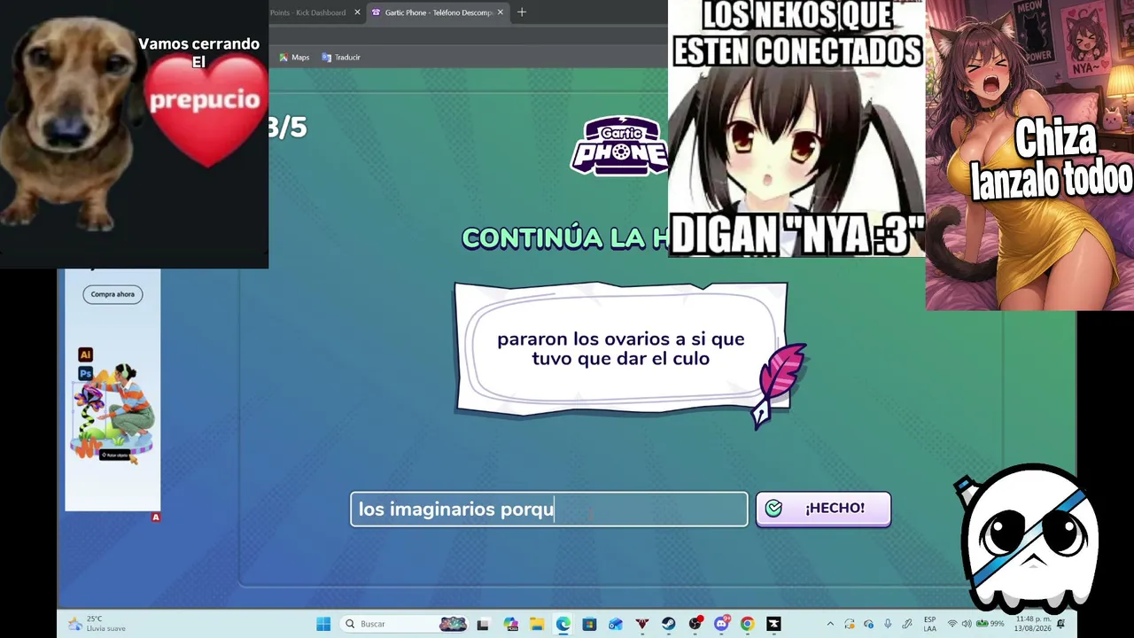This screenshot has width=1134, height=638.
Task: Open Steam from the taskbar
Action: [669, 624]
